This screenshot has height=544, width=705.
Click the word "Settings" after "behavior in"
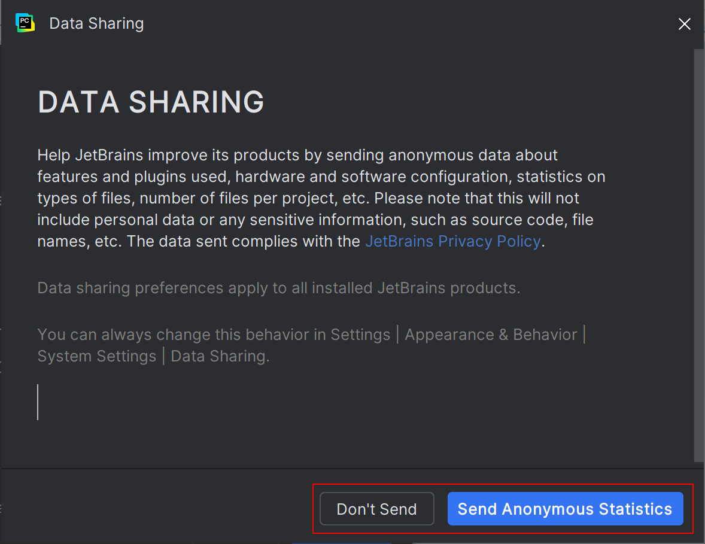click(360, 335)
